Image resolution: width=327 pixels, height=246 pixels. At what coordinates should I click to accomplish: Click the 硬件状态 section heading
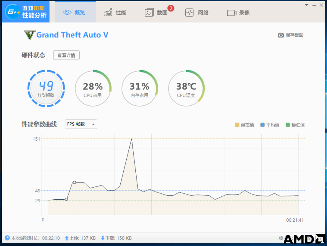tap(33, 55)
